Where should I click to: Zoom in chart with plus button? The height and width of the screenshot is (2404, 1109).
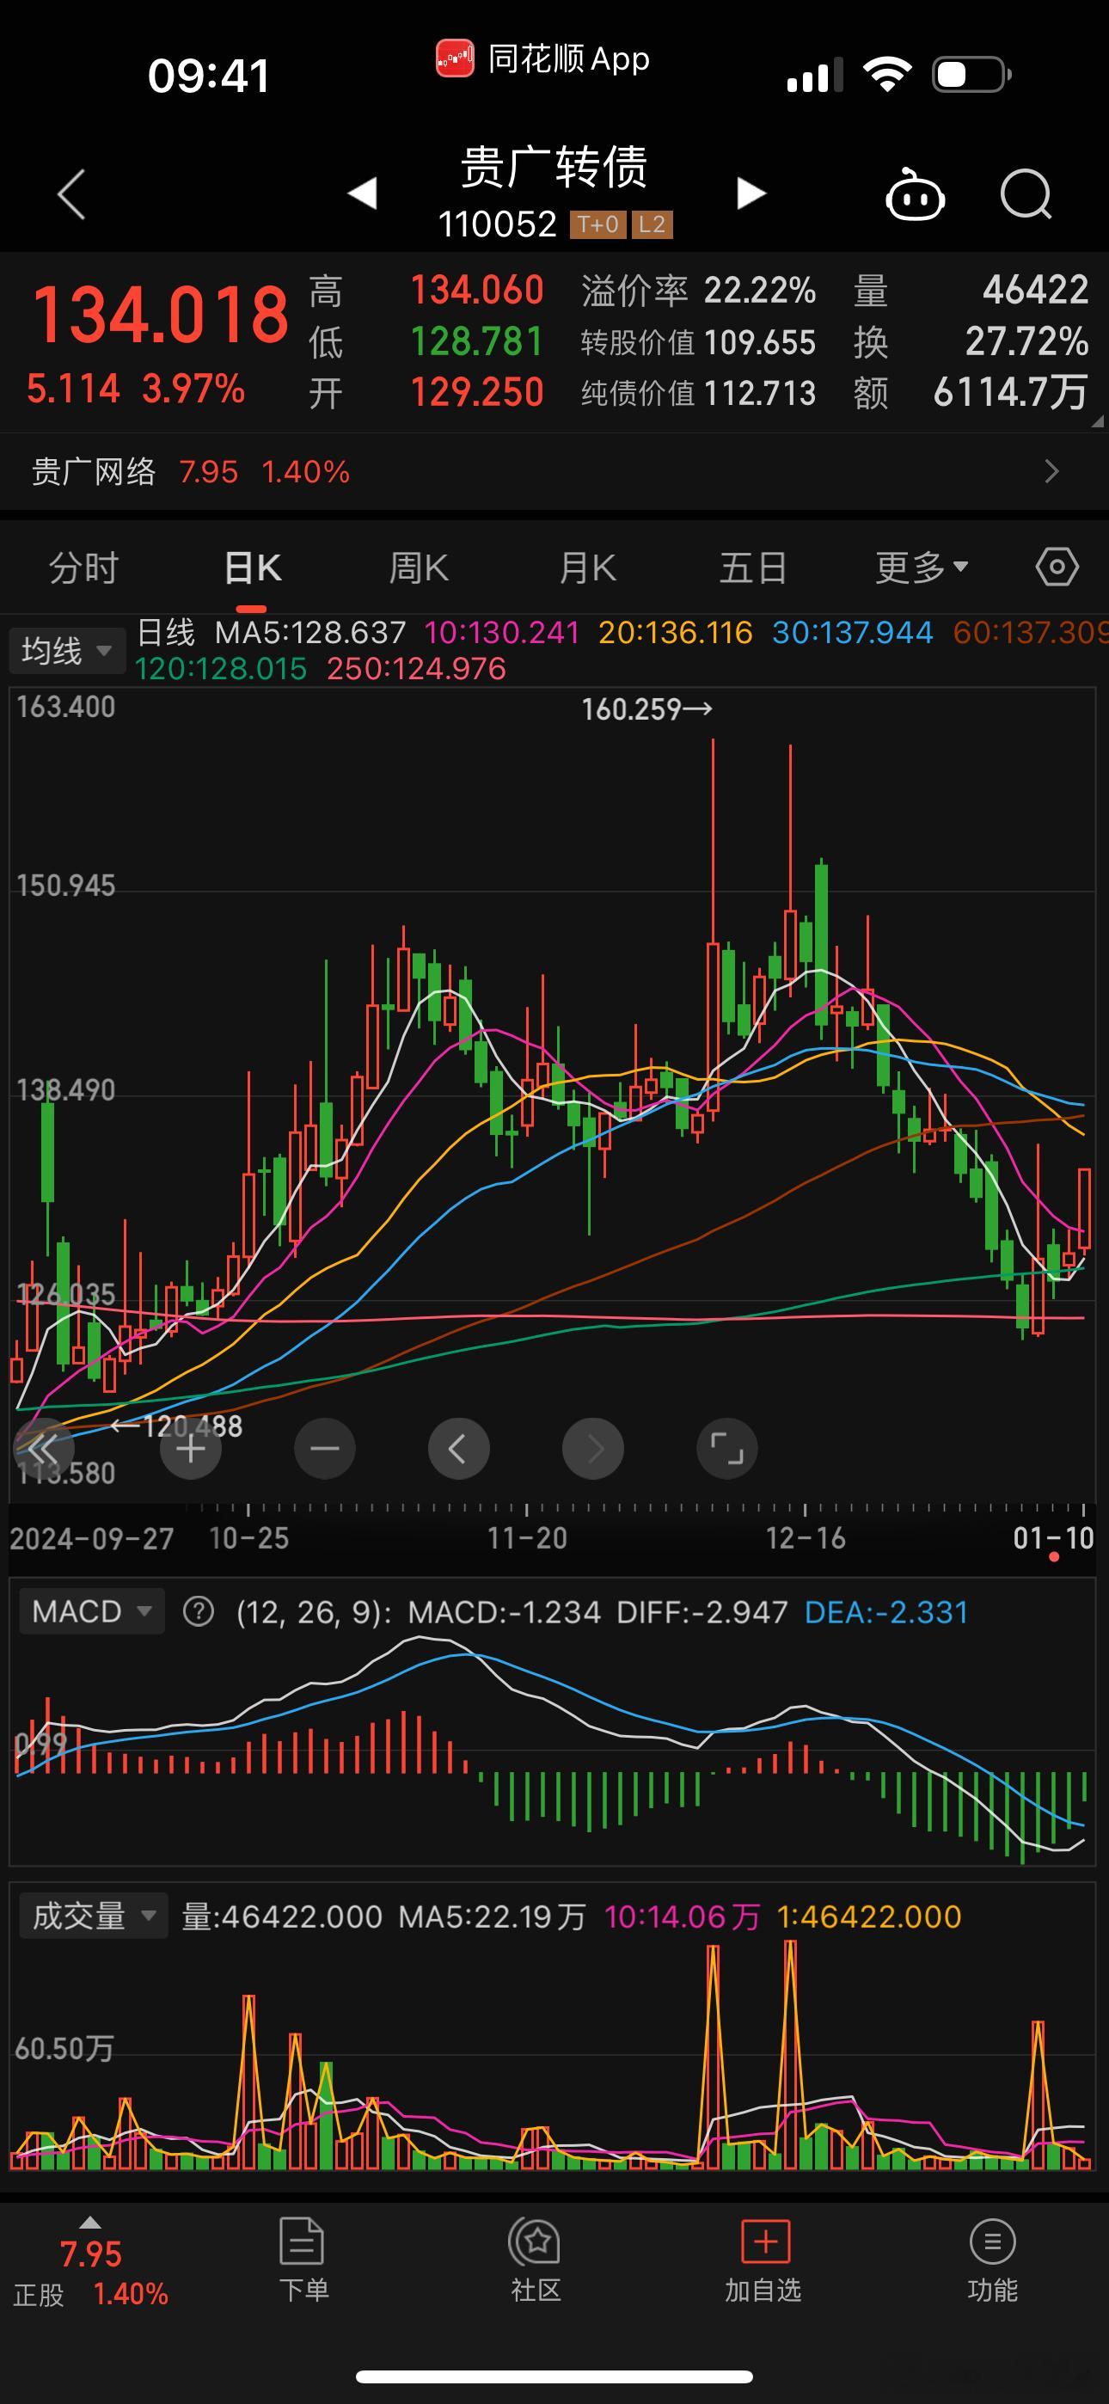pyautogui.click(x=191, y=1450)
